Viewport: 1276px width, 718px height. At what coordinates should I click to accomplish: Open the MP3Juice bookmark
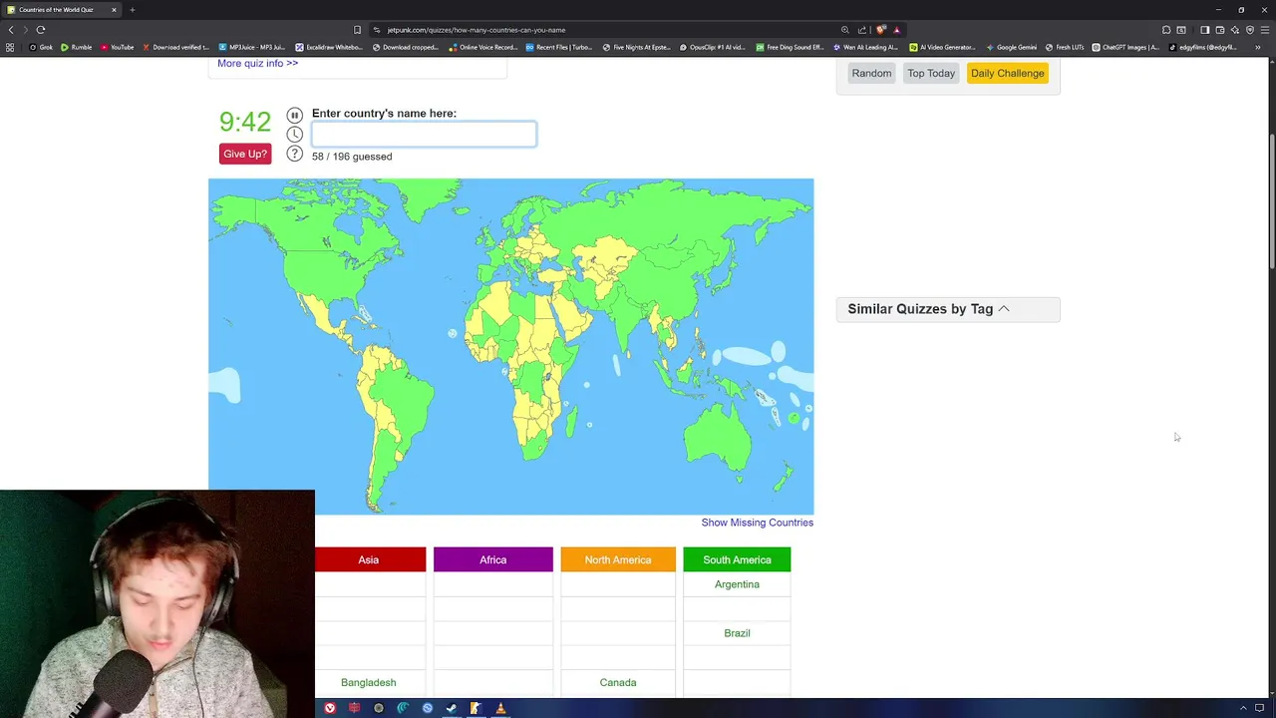point(252,47)
